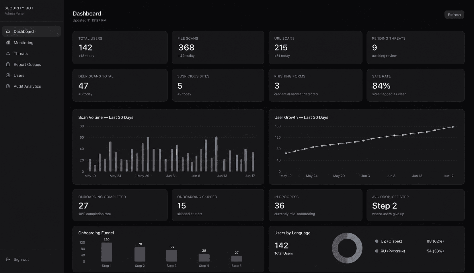
Task: Click the Users by Language donut chart
Action: pos(347,248)
